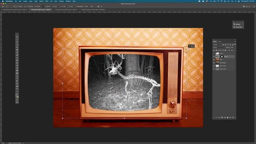Open the Filter menu
256x144 pixels.
(47, 1)
